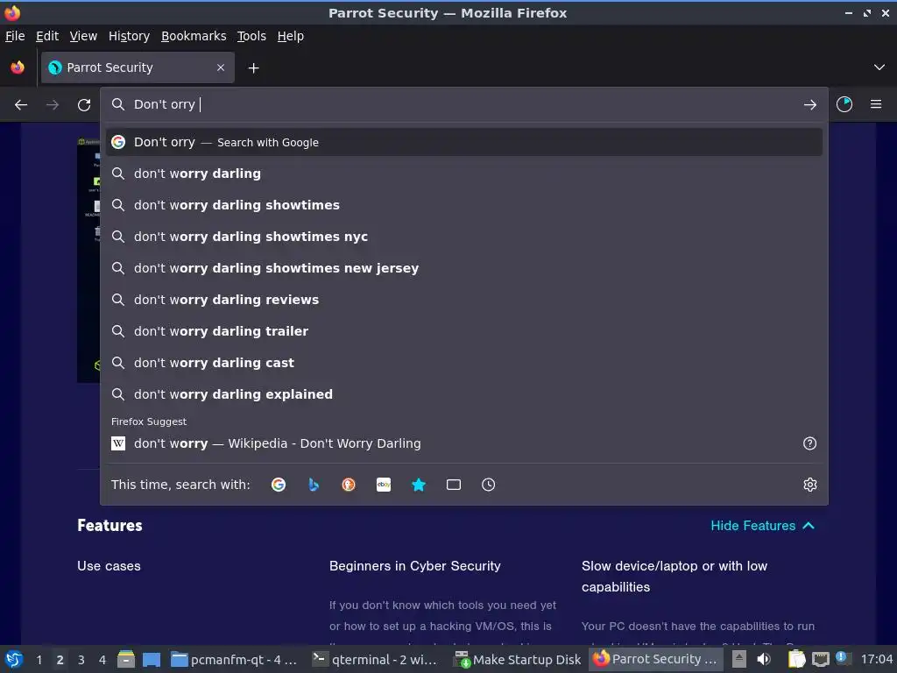
Task: Switch to virtual desktop 2
Action: click(60, 660)
